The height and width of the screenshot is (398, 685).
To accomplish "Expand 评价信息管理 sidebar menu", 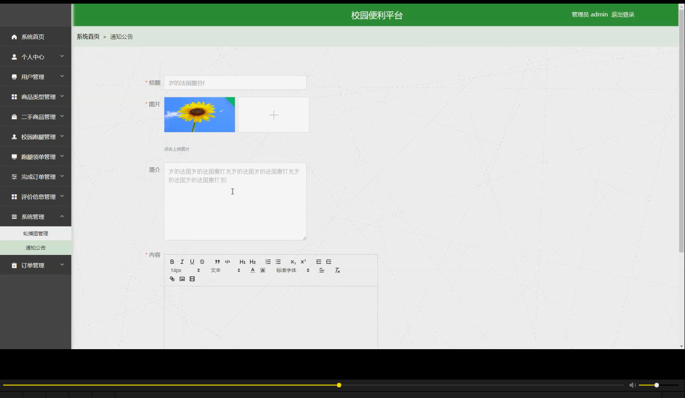I will 36,196.
